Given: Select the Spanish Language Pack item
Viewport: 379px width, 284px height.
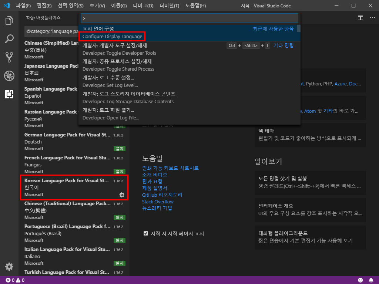Looking at the screenshot, I should tap(49, 96).
